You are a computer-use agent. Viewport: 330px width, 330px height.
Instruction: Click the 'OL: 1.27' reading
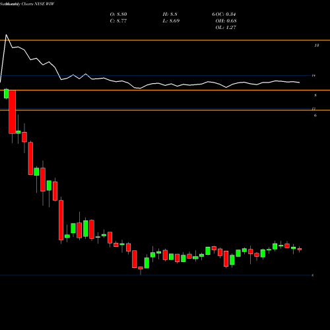coord(226,28)
